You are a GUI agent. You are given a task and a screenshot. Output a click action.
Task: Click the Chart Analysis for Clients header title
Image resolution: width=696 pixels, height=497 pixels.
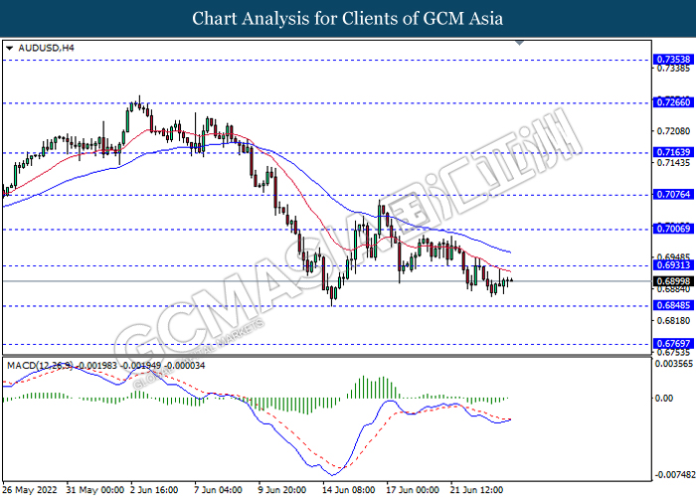[348, 19]
